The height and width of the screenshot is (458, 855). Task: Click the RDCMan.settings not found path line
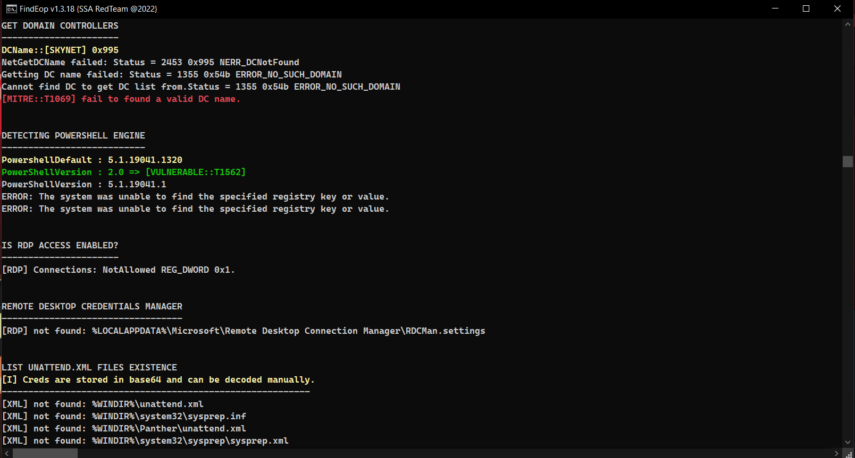[x=244, y=330]
